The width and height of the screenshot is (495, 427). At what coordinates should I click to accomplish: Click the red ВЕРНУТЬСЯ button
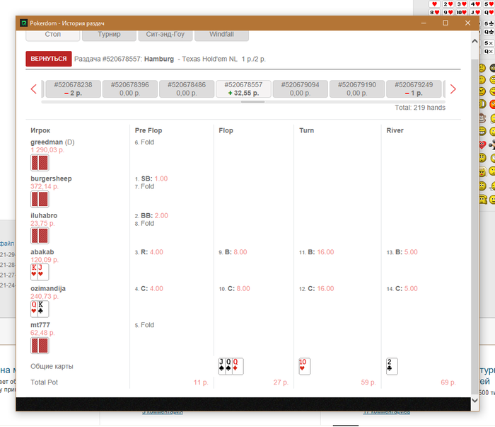(x=49, y=59)
